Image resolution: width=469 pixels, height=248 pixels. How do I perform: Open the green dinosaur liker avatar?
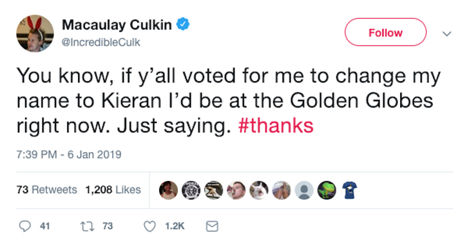pyautogui.click(x=327, y=190)
